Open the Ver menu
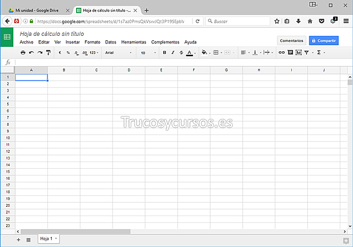The width and height of the screenshot is (353, 247). pos(57,42)
